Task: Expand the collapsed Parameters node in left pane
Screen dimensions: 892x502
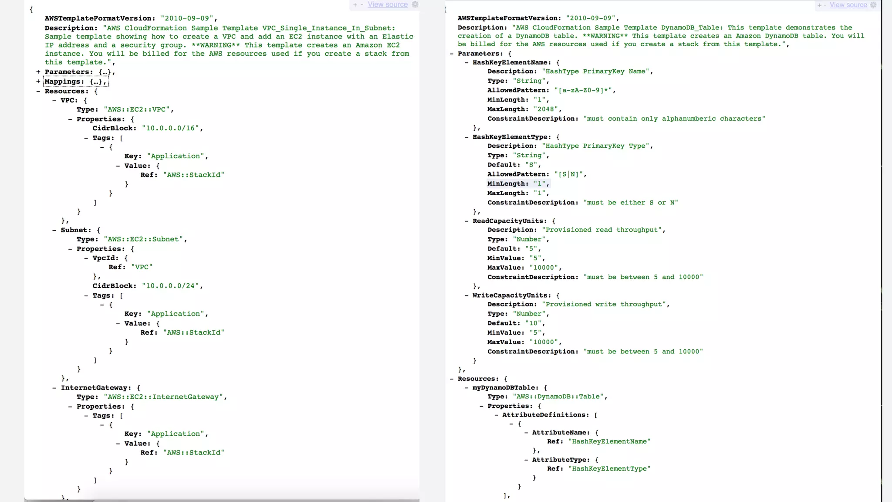Action: 38,72
